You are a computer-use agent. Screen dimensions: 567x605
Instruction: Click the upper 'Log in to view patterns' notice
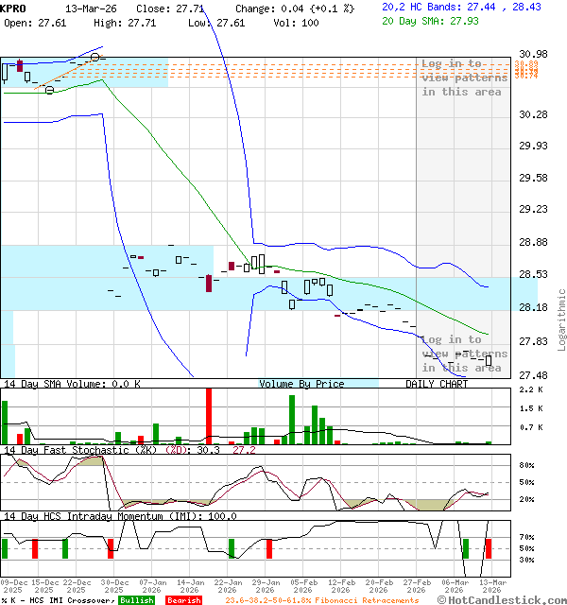click(x=462, y=78)
